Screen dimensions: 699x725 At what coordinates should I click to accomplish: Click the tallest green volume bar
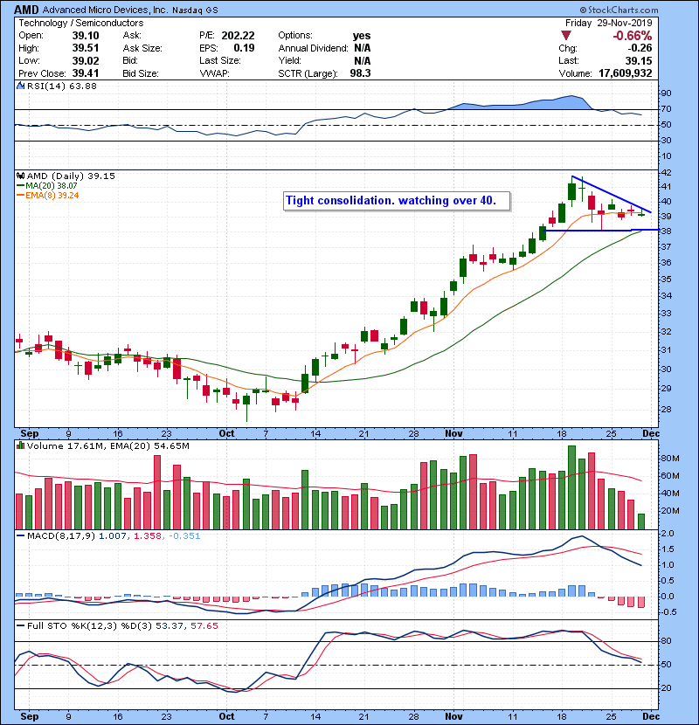tap(571, 487)
